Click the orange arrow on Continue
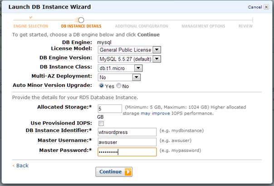Image resolution: width=274 pixels, height=186 pixels. tap(128, 172)
